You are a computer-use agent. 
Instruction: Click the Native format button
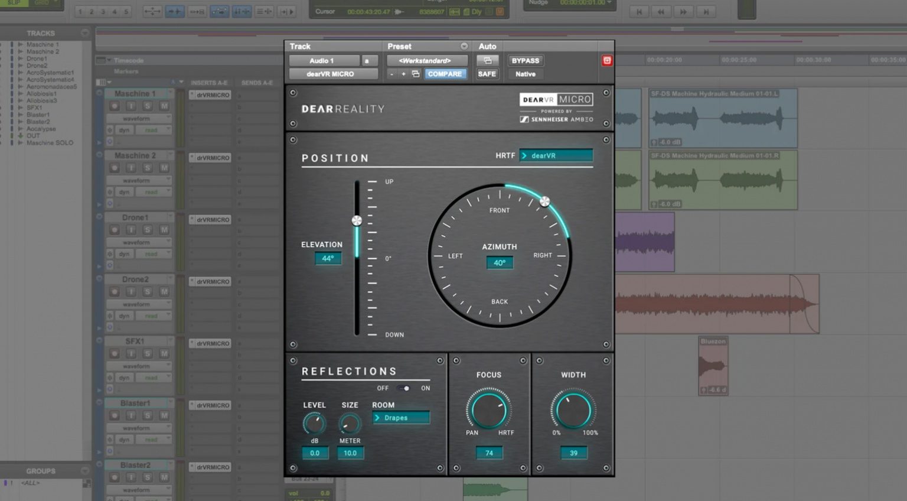click(x=525, y=74)
